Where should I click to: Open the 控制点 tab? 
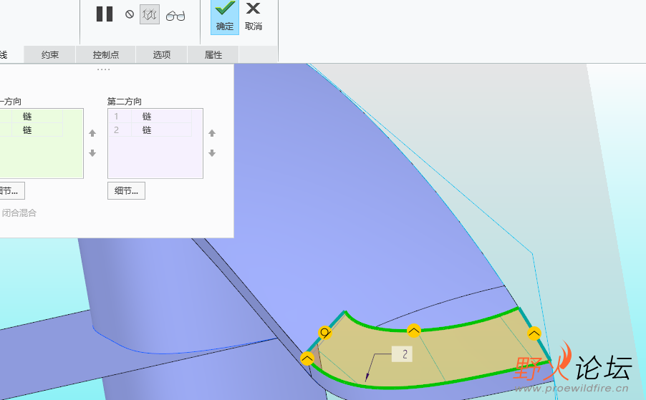pos(106,54)
